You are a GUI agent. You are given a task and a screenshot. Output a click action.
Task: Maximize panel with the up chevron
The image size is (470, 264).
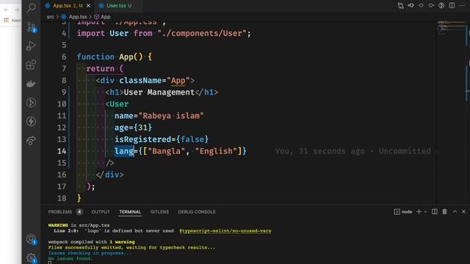click(455, 212)
